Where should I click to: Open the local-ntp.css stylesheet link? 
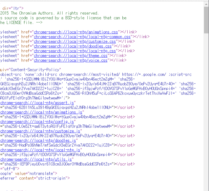(x=75, y=51)
